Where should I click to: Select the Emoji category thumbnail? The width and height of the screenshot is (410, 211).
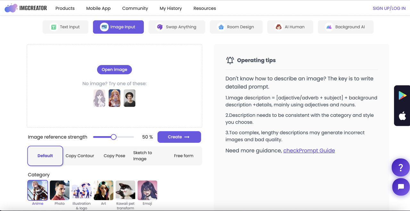pos(147,190)
